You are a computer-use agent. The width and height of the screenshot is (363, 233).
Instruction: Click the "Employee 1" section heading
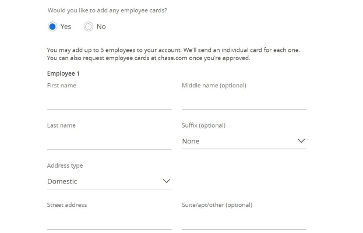click(x=63, y=74)
